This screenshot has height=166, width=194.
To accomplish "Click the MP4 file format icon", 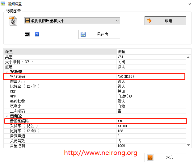I will click(13, 21).
